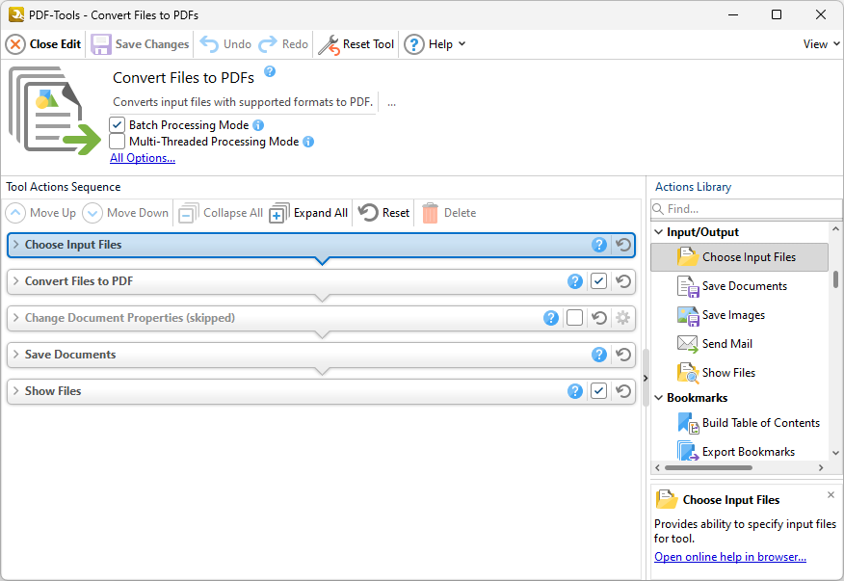Select Choose Input Files in Actions Library
844x581 pixels.
pyautogui.click(x=740, y=257)
